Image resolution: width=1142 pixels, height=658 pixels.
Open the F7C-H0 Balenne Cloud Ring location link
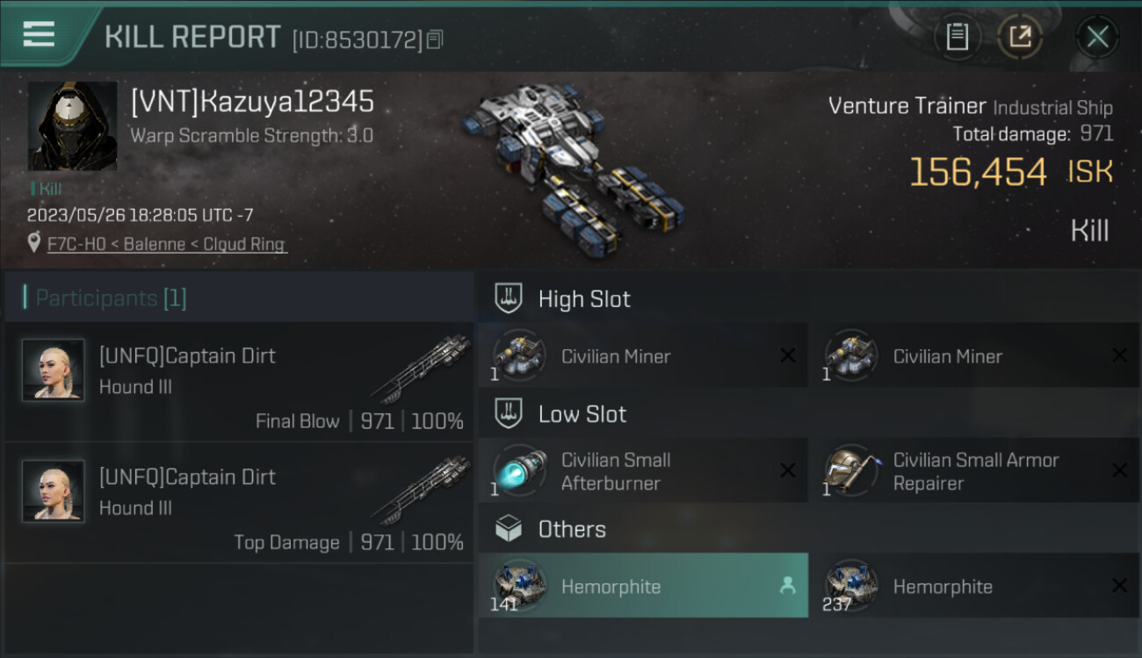tap(167, 244)
